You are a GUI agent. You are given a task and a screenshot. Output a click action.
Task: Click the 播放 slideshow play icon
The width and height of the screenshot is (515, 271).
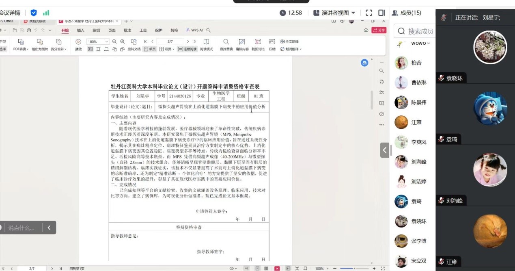tap(78, 41)
